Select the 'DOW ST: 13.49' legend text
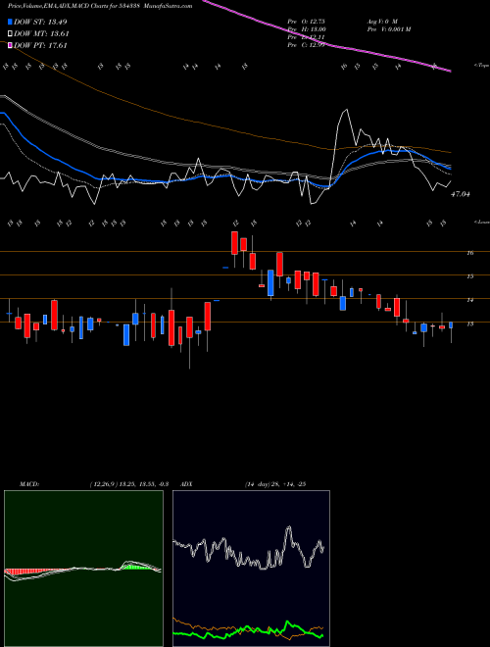Viewport: 490px width, 647px height. tap(40, 22)
